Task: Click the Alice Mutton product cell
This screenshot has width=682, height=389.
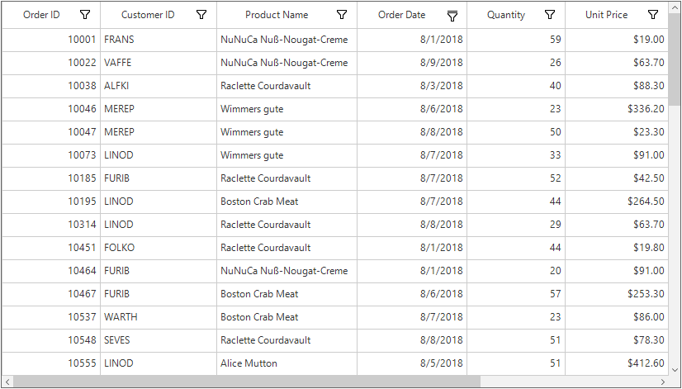Action: coord(287,363)
